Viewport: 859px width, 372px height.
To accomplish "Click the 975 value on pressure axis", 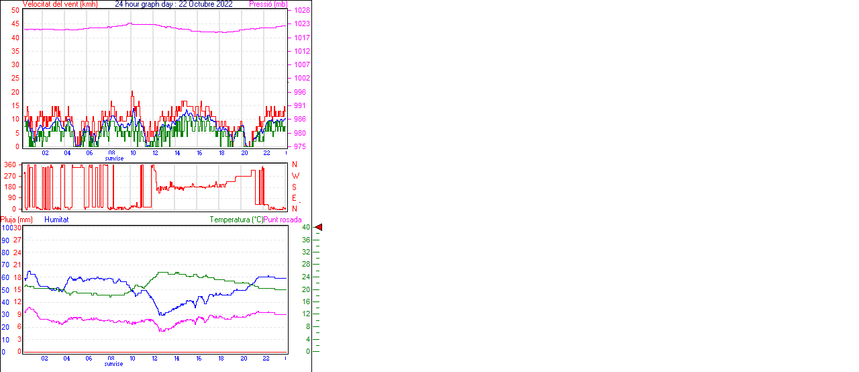I will 299,146.
